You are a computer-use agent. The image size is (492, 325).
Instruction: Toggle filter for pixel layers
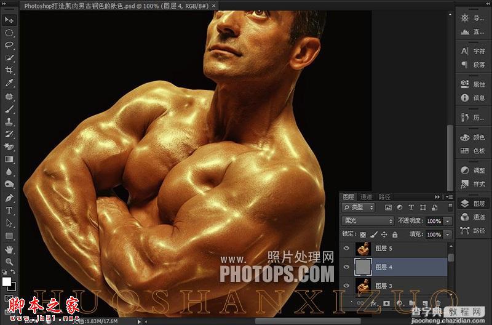388,207
